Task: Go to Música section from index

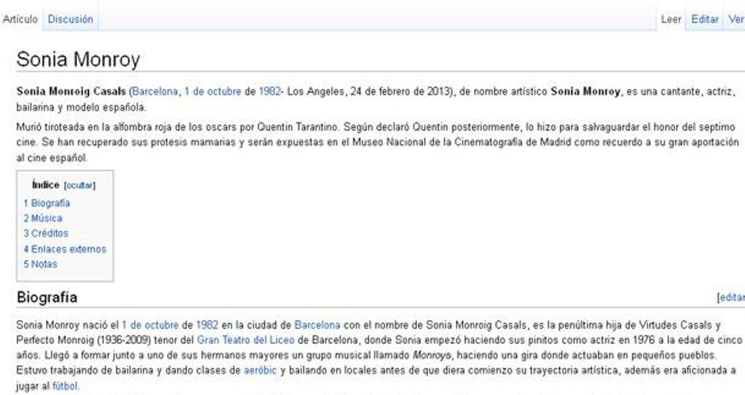Action: (43, 218)
